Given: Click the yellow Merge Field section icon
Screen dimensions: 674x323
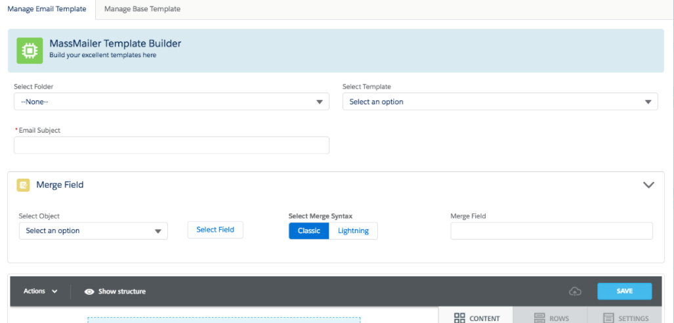Looking at the screenshot, I should pos(23,185).
